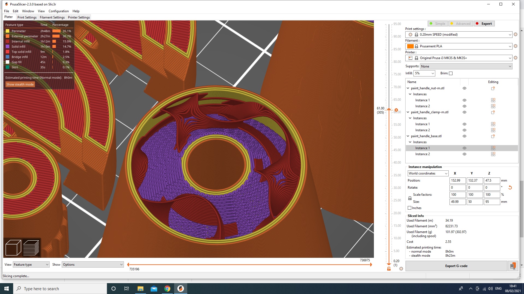Click the printer settings configuration icon
The height and width of the screenshot is (294, 524).
pos(515,58)
